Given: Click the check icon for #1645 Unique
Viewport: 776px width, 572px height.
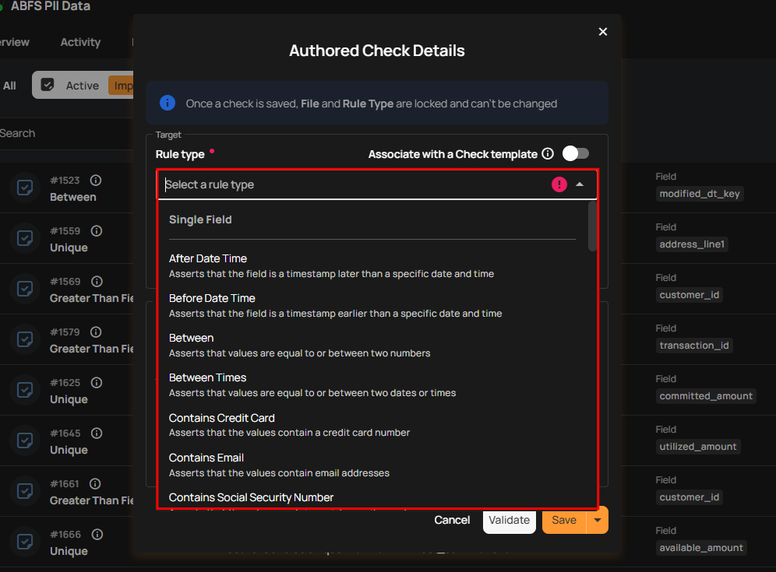Looking at the screenshot, I should [25, 441].
